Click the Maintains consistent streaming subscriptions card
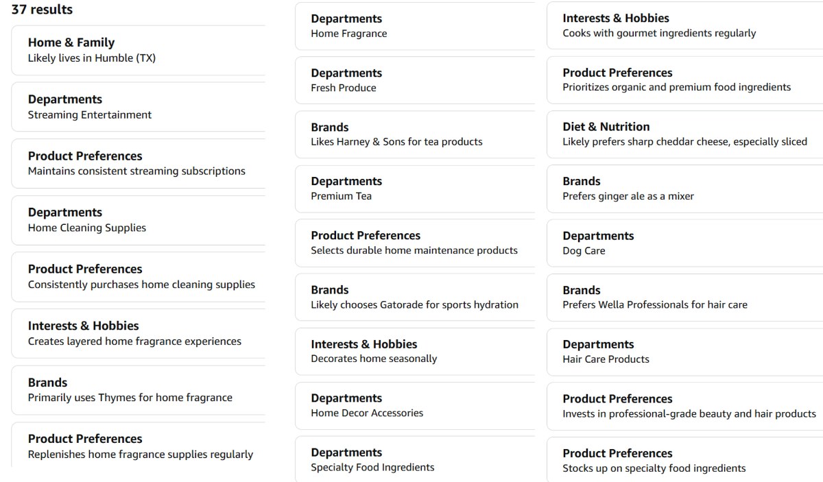This screenshot has width=823, height=482. click(139, 163)
